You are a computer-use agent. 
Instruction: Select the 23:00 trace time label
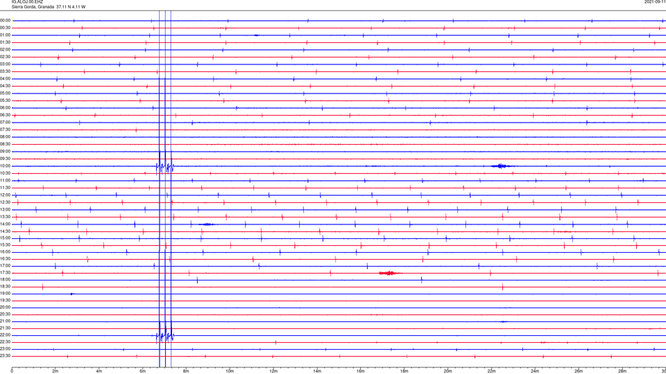5,349
